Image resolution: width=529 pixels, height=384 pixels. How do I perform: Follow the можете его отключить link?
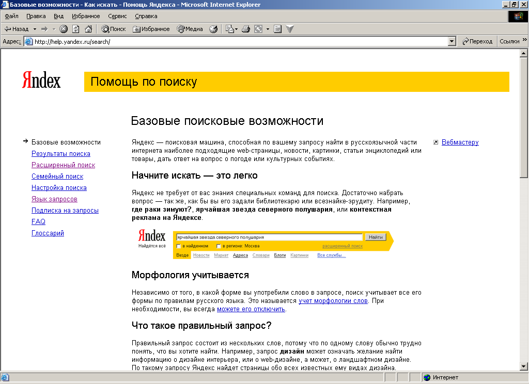[251, 309]
